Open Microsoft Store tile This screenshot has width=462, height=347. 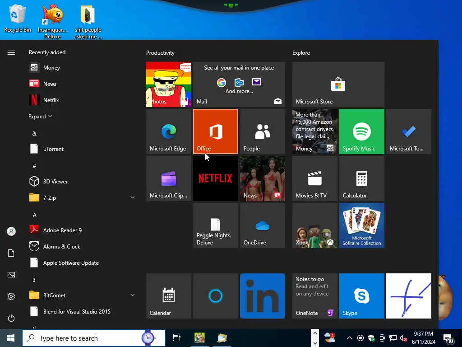tap(338, 84)
